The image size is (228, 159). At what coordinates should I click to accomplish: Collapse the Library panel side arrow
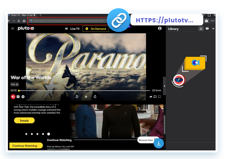click(164, 86)
